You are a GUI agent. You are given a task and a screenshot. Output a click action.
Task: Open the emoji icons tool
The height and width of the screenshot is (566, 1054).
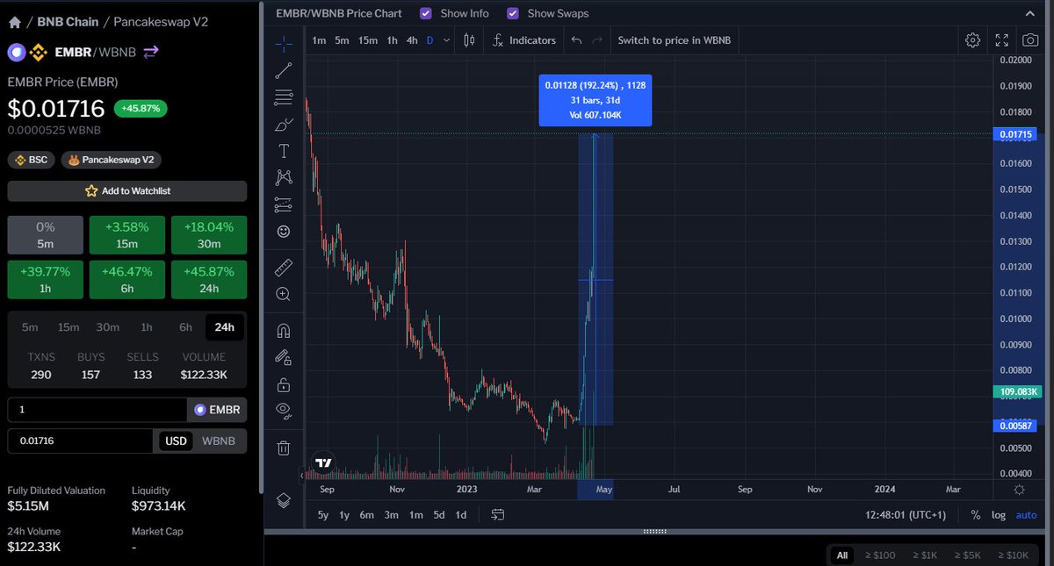point(284,231)
